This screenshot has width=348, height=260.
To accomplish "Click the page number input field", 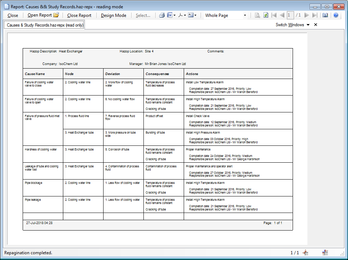I will tap(290, 15).
